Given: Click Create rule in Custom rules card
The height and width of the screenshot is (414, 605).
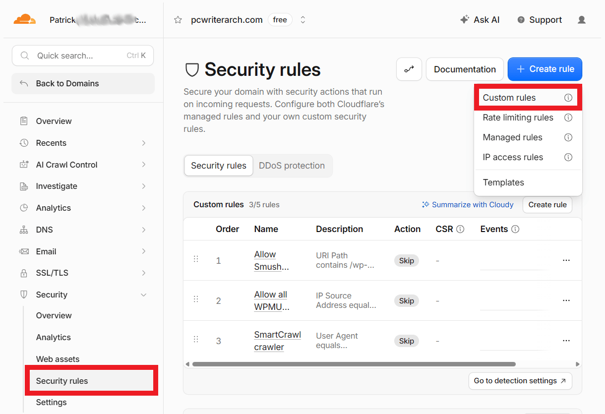Looking at the screenshot, I should [547, 205].
